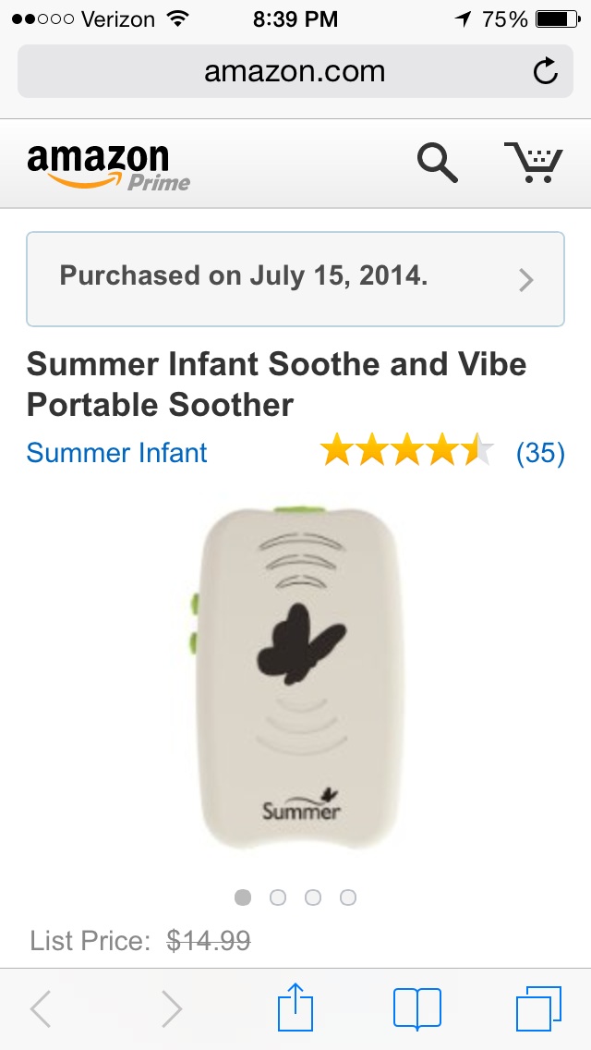This screenshot has height=1050, width=591.
Task: Open the shopping cart icon
Action: (534, 163)
